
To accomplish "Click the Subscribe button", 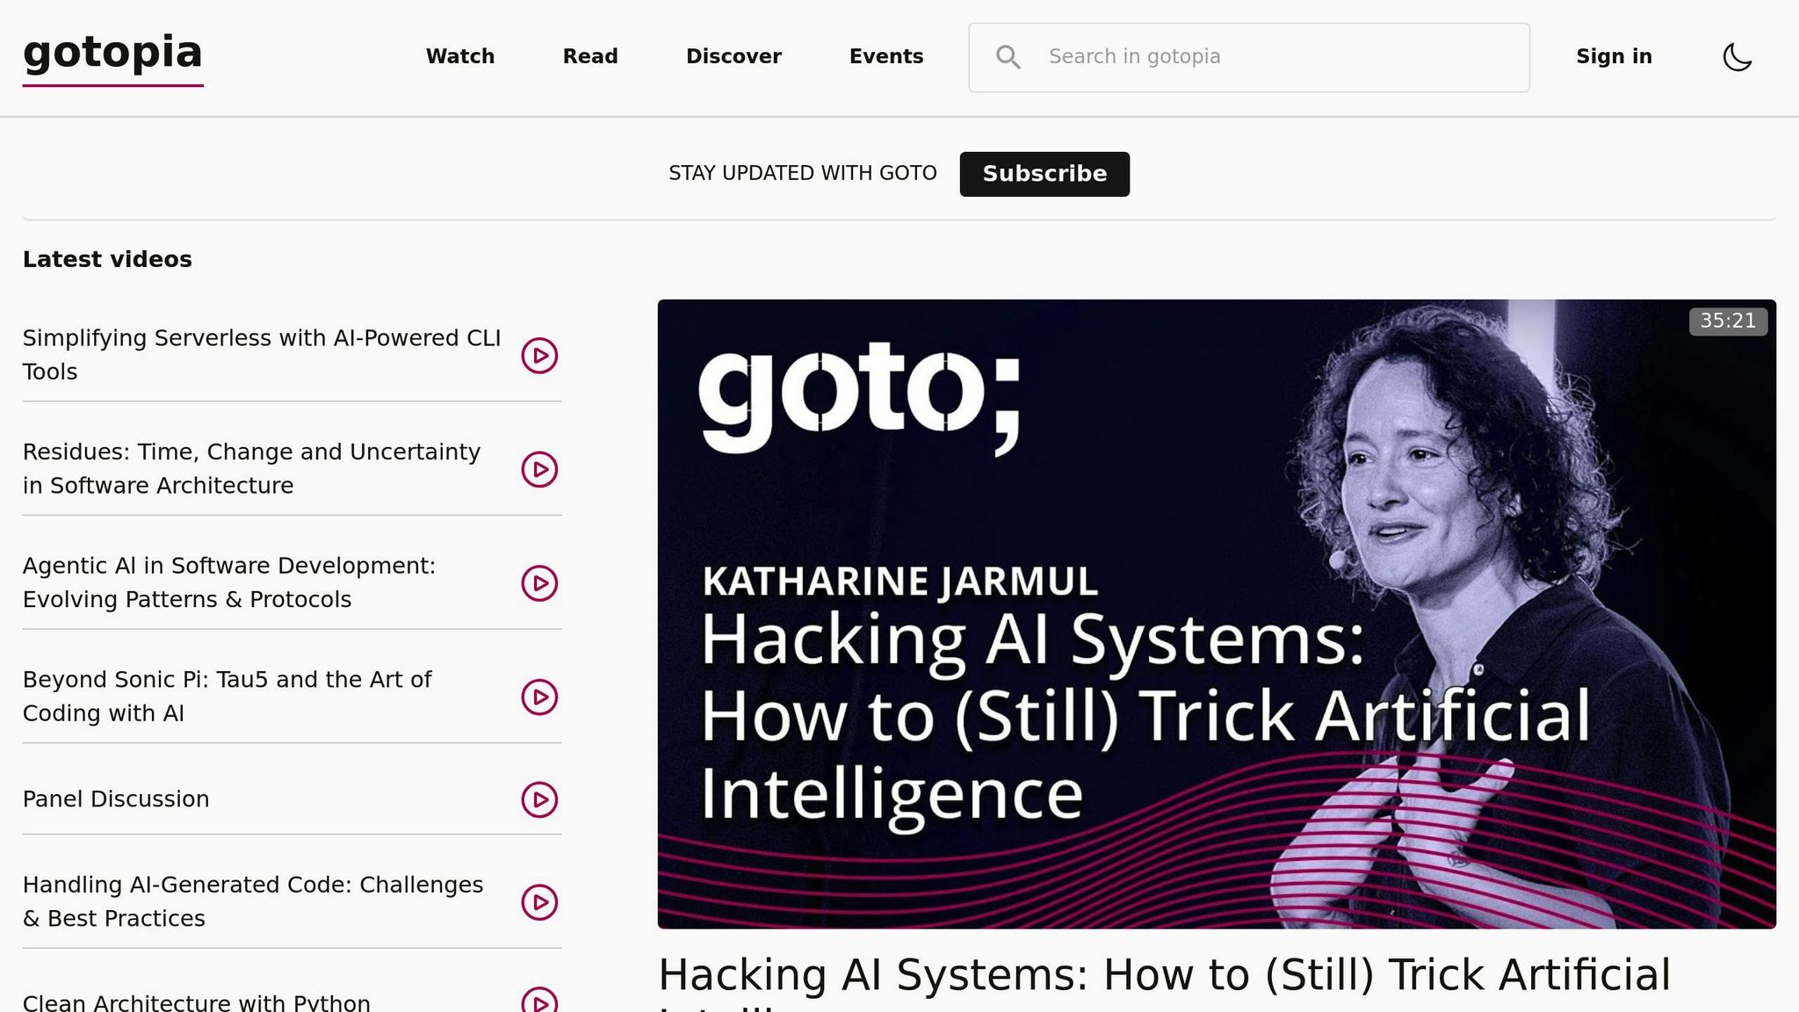I will pos(1044,174).
